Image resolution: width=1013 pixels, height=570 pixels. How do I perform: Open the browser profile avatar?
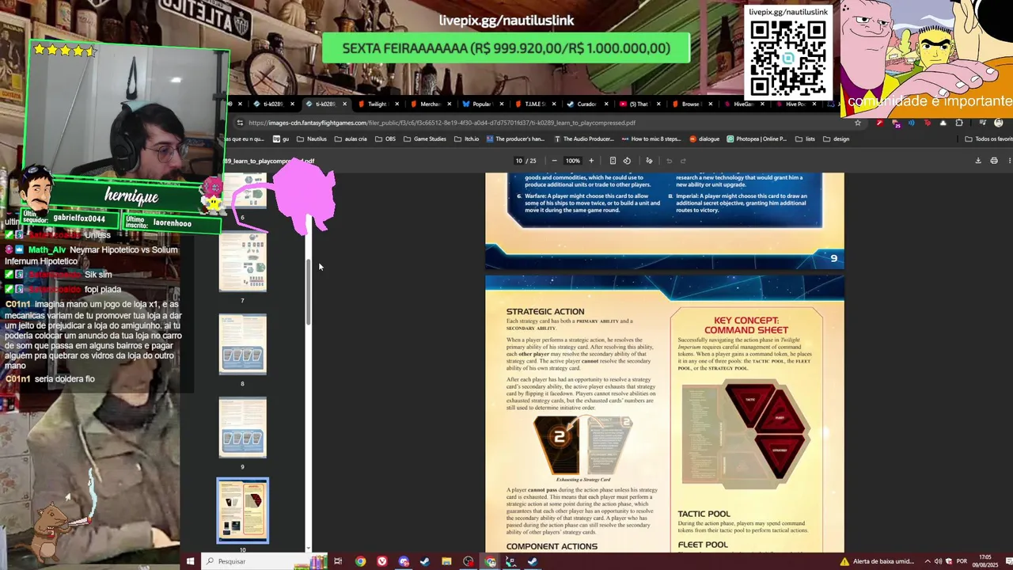pos(998,123)
